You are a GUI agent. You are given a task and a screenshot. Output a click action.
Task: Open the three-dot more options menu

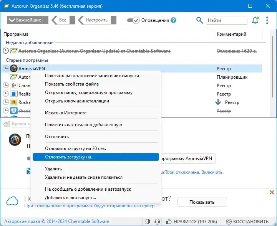point(267,20)
